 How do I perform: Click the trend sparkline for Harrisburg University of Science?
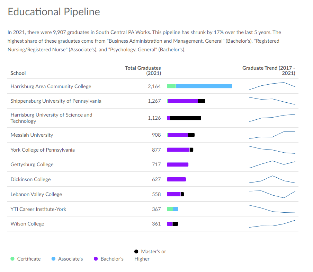coord(272,118)
